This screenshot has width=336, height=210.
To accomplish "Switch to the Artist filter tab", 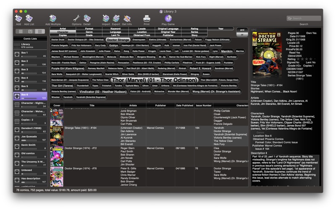I will click(x=63, y=29).
